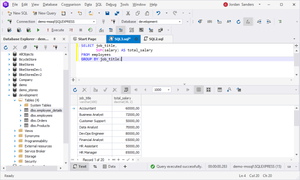
Task: Switch to the SQL2.sql tab
Action: (x=156, y=39)
